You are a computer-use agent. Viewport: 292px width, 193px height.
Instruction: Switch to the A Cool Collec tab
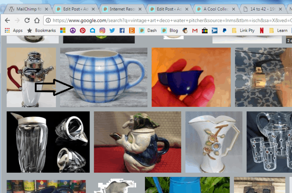click(x=214, y=9)
